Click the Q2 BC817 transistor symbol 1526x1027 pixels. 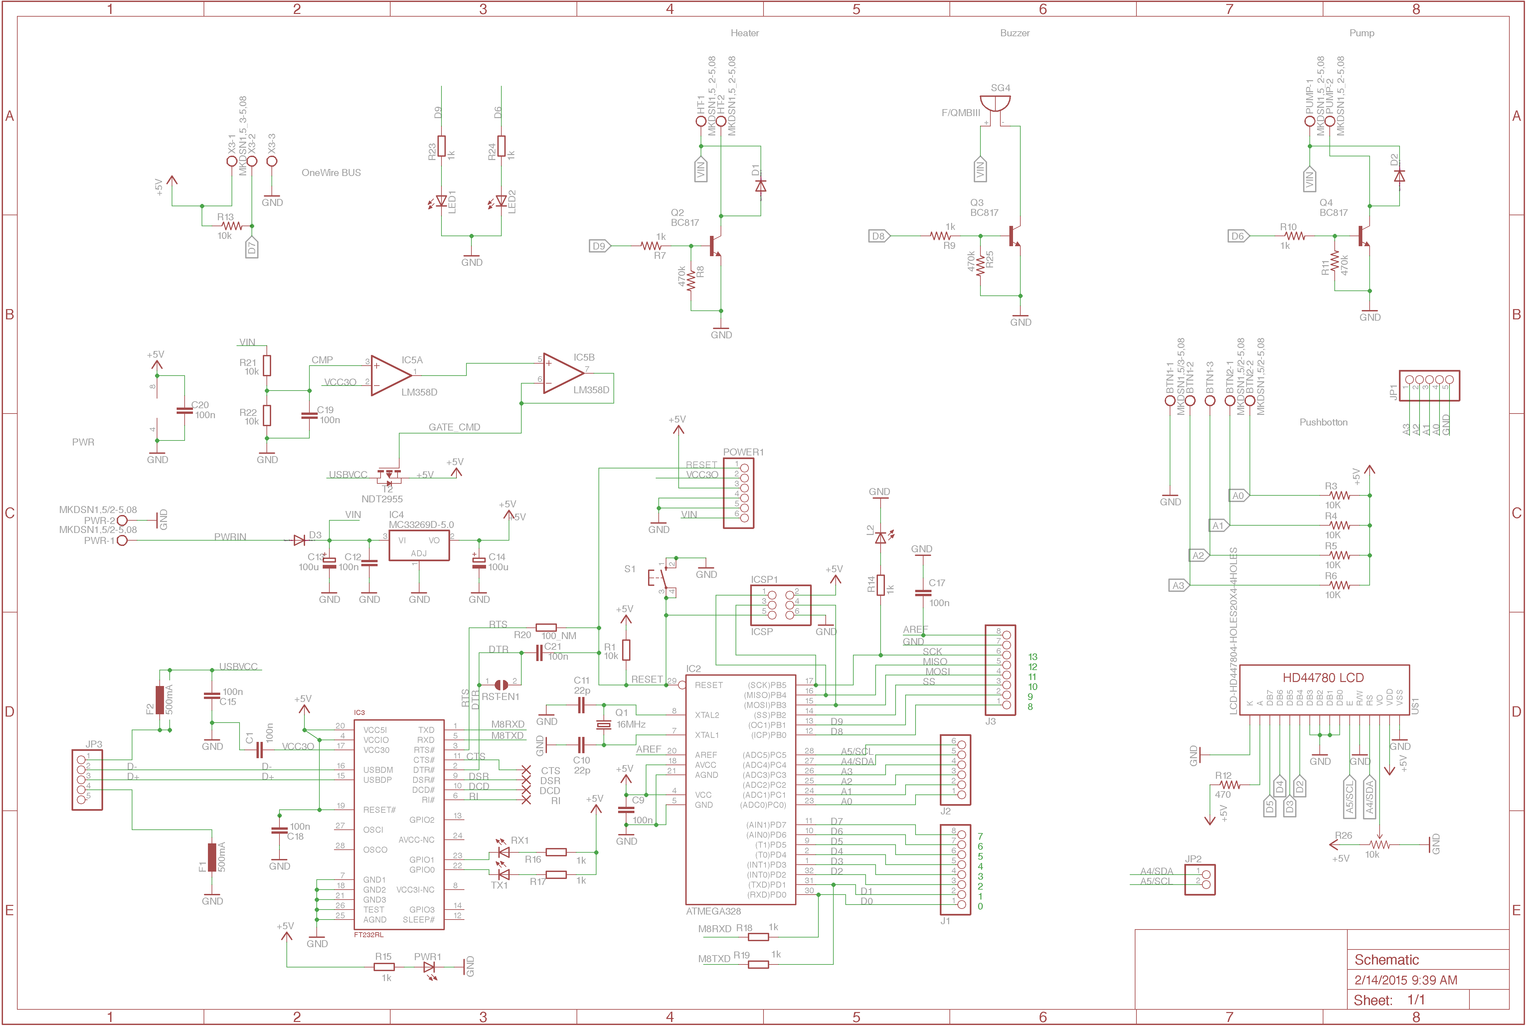coord(715,246)
